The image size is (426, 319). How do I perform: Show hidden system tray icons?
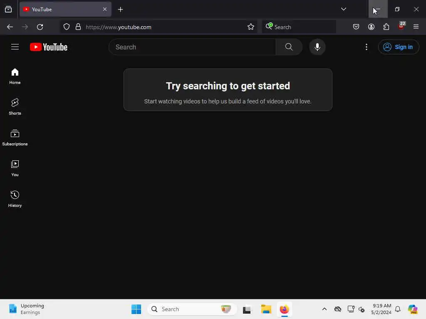[x=324, y=309]
